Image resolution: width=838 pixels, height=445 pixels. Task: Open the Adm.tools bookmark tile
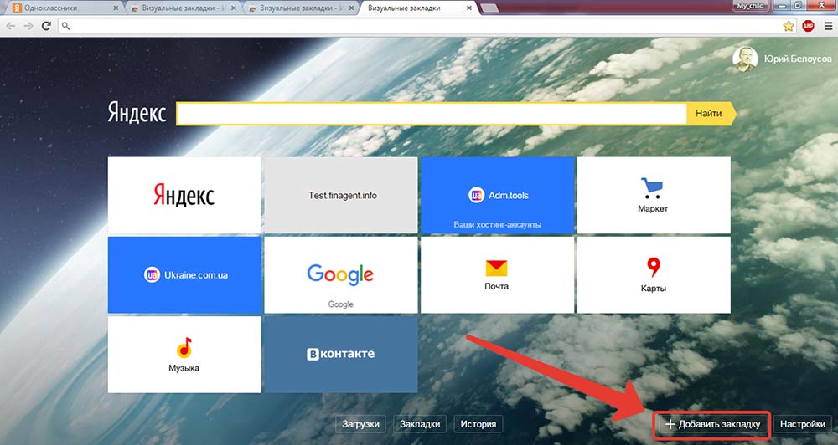point(498,195)
